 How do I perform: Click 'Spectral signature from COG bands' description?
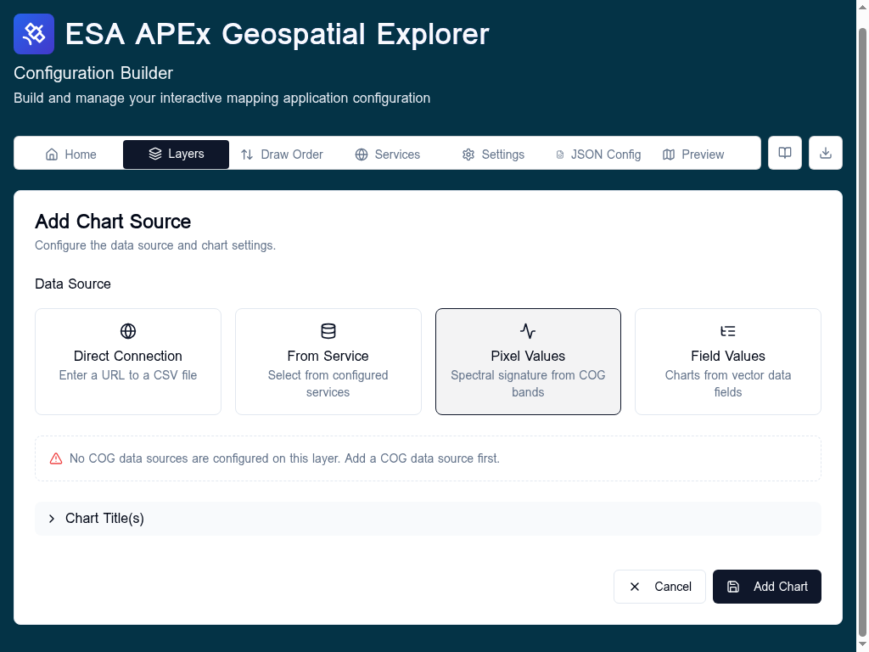coord(528,384)
